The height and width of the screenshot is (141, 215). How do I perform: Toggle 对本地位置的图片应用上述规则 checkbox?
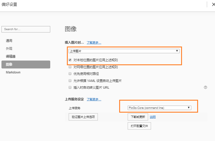pos(70,60)
